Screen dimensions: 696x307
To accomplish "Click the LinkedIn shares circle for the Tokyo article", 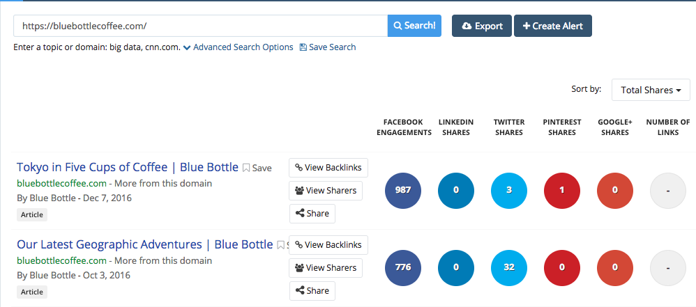I will [x=456, y=191].
